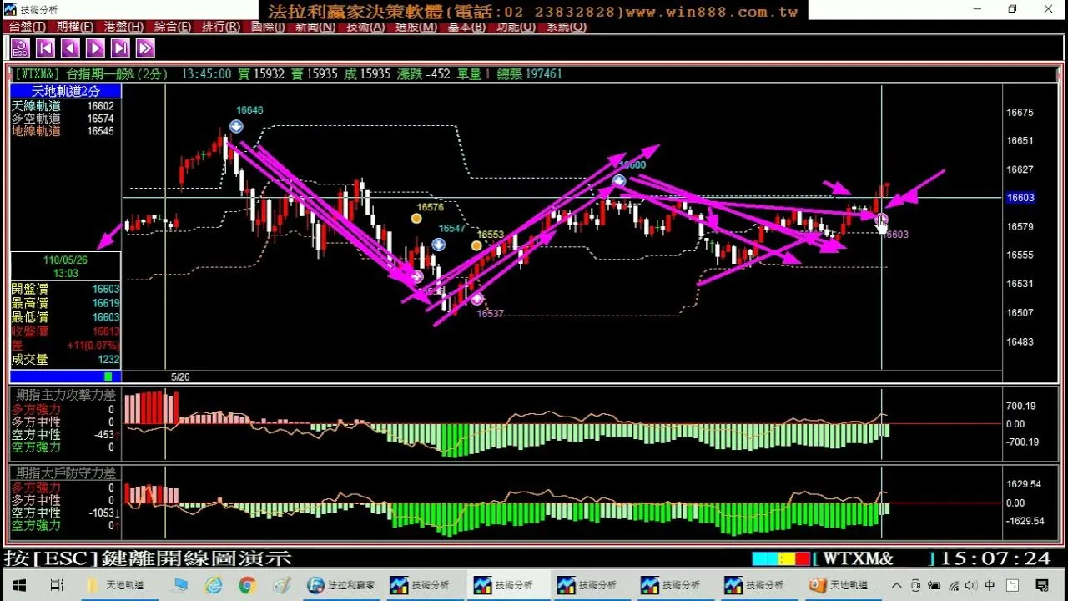Jump to last bar with skip-to-end icon
Viewport: 1068px width, 601px height.
coord(120,48)
